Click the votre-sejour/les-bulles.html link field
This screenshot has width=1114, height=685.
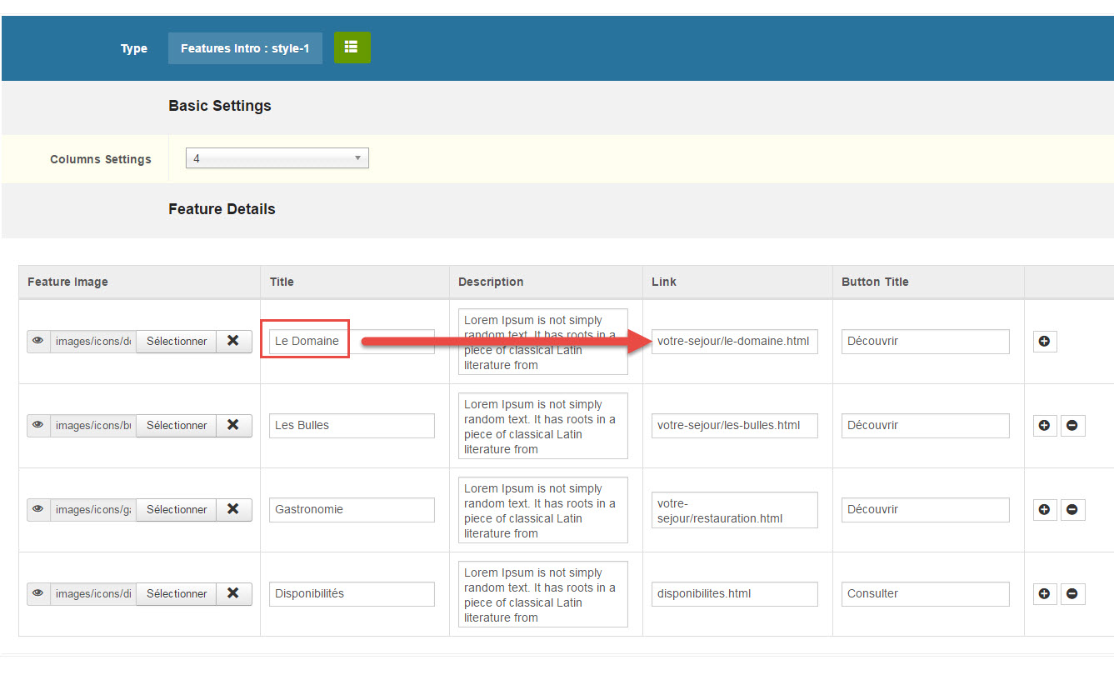click(x=733, y=425)
